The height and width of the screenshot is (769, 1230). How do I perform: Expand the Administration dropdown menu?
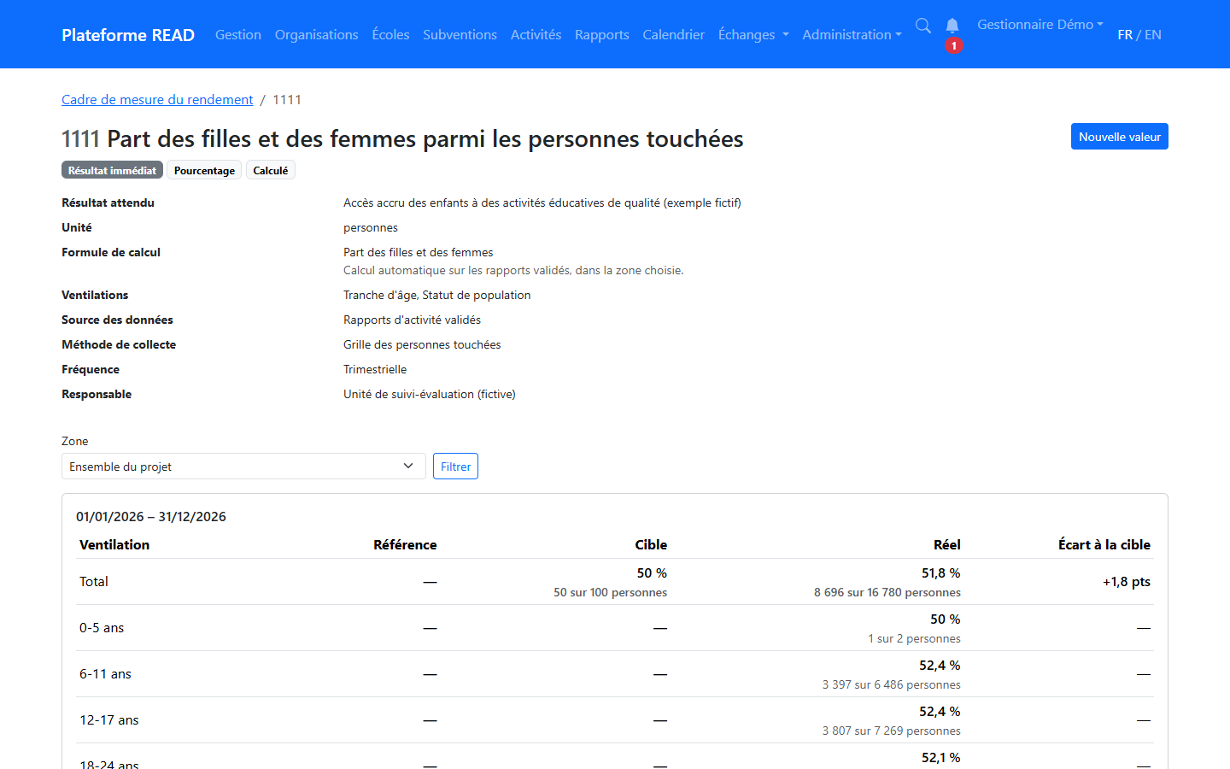coord(852,35)
